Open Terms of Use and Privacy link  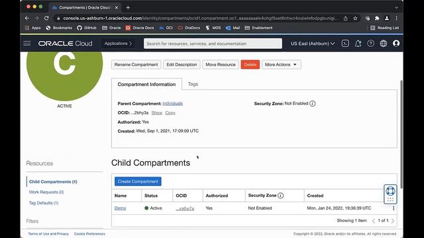[x=48, y=233]
